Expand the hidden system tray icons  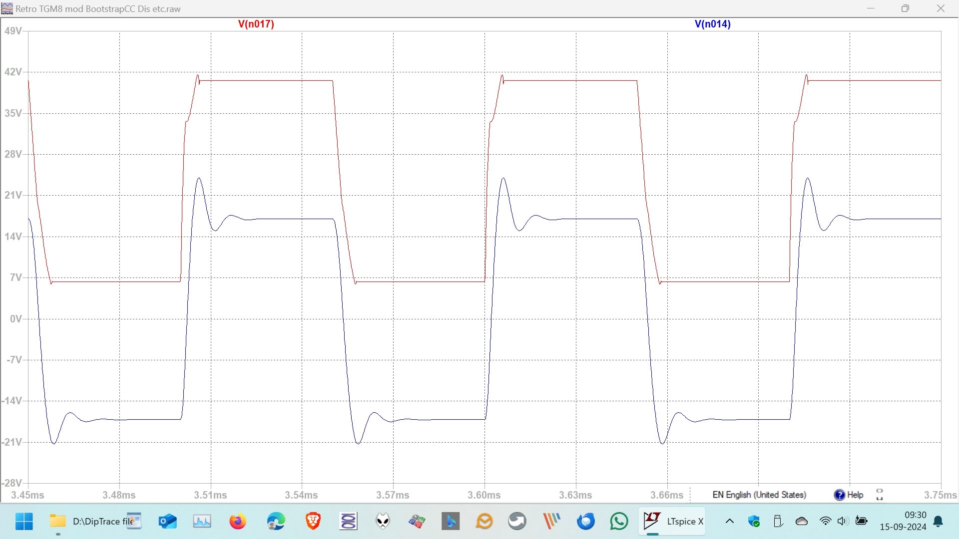(x=730, y=522)
